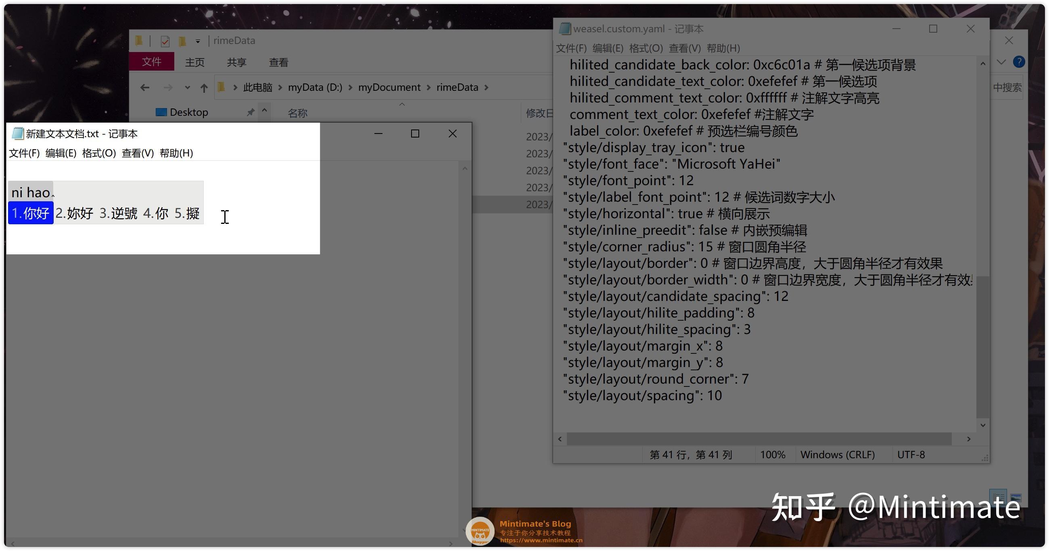Screen dimensions: 1049x551
Task: Click the blue help question mark icon
Action: (x=1018, y=62)
